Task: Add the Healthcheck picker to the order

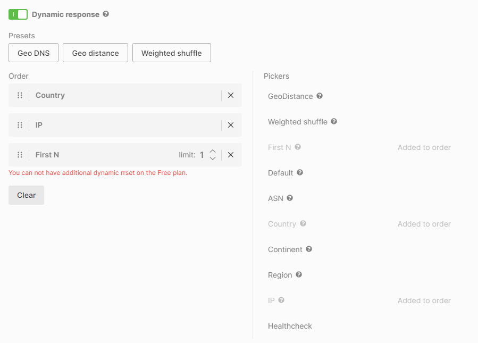Action: click(290, 326)
